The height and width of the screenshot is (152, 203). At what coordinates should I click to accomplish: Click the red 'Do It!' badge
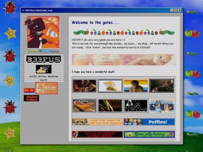click(29, 90)
